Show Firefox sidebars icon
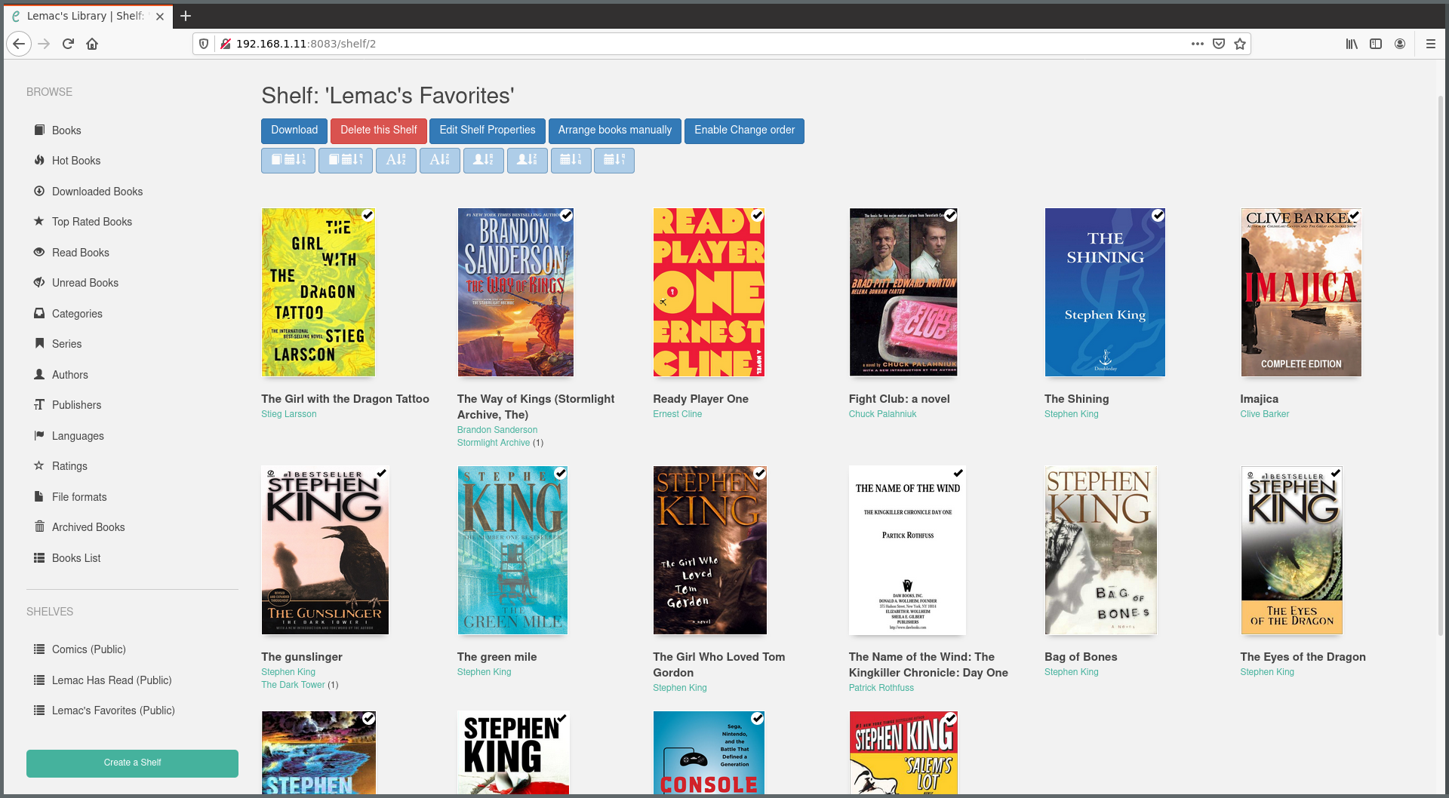The image size is (1449, 798). [x=1376, y=44]
